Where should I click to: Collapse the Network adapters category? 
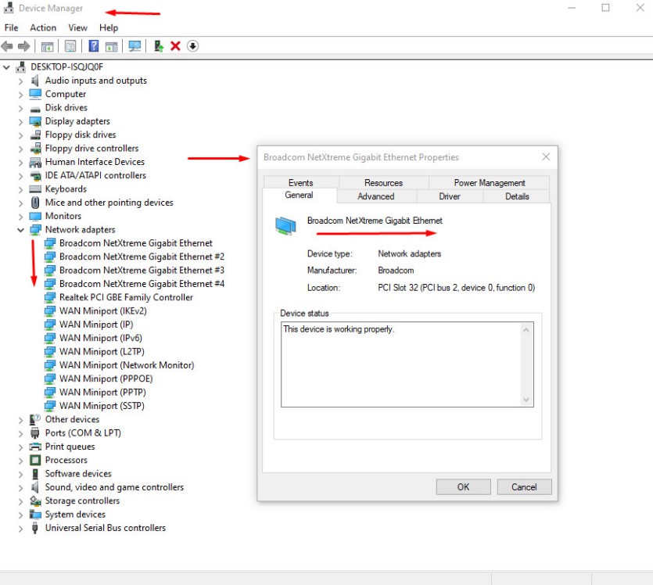tap(20, 230)
